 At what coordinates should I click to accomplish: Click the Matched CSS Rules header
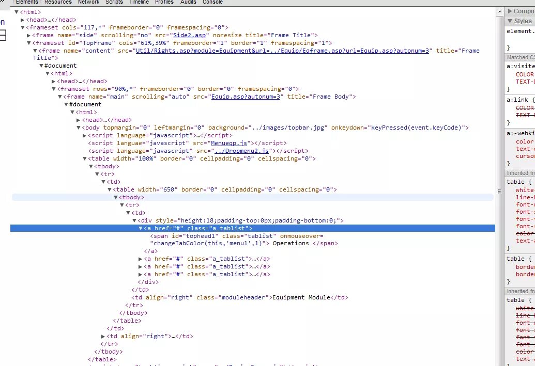(x=521, y=58)
